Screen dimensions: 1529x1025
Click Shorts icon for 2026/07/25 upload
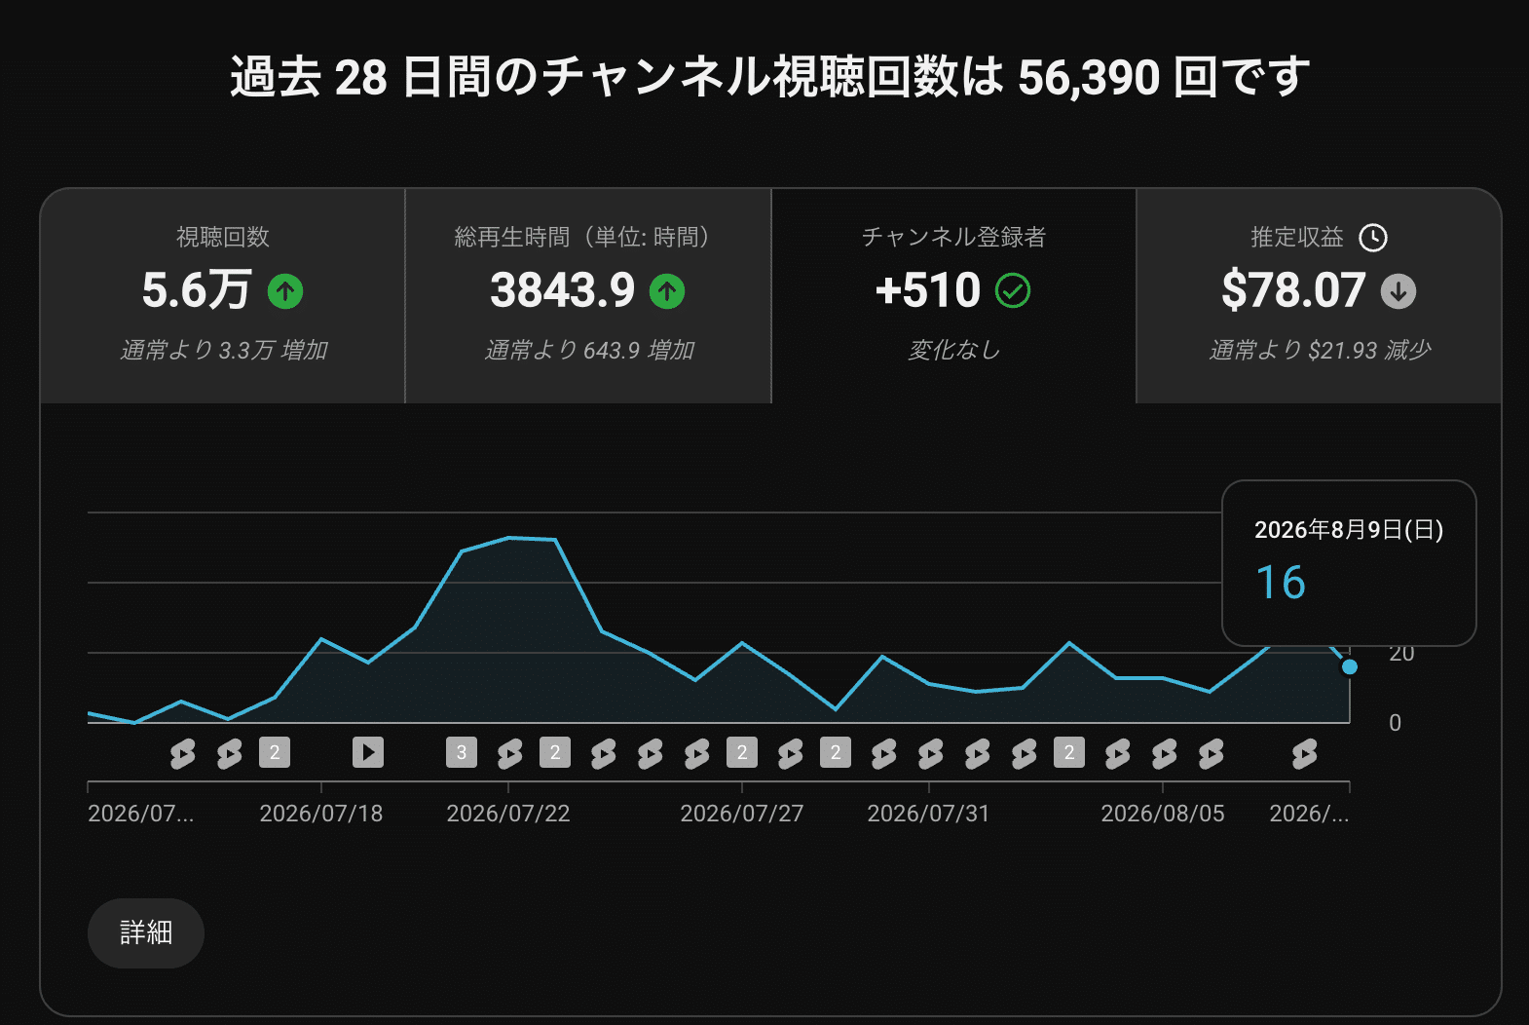coord(650,753)
